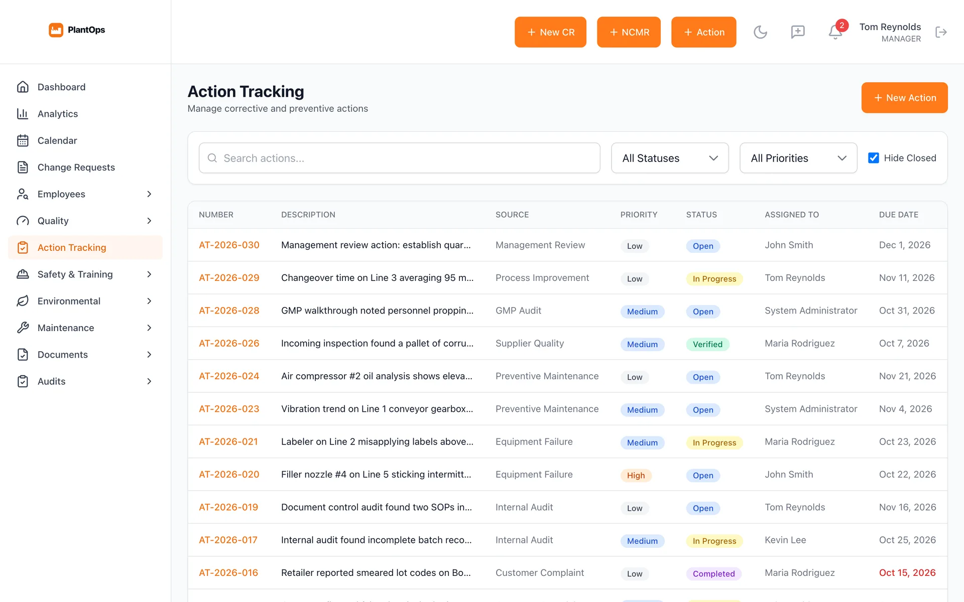Viewport: 964px width, 602px height.
Task: Select Action Tracking in sidebar
Action: 85,247
